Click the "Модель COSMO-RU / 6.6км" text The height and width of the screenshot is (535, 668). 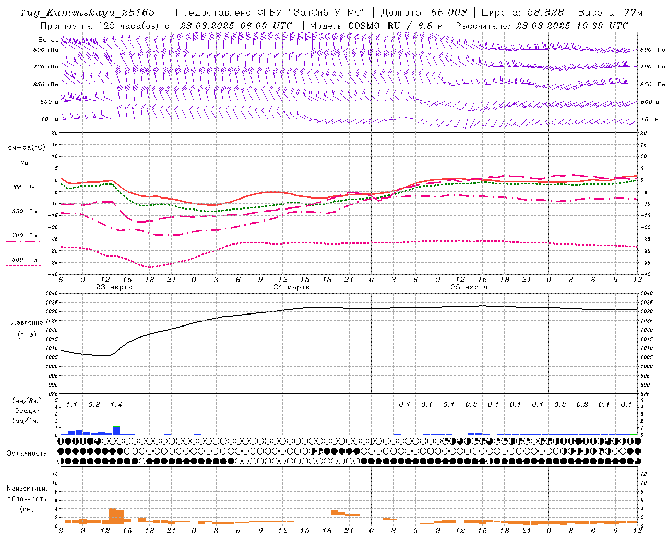[376, 26]
